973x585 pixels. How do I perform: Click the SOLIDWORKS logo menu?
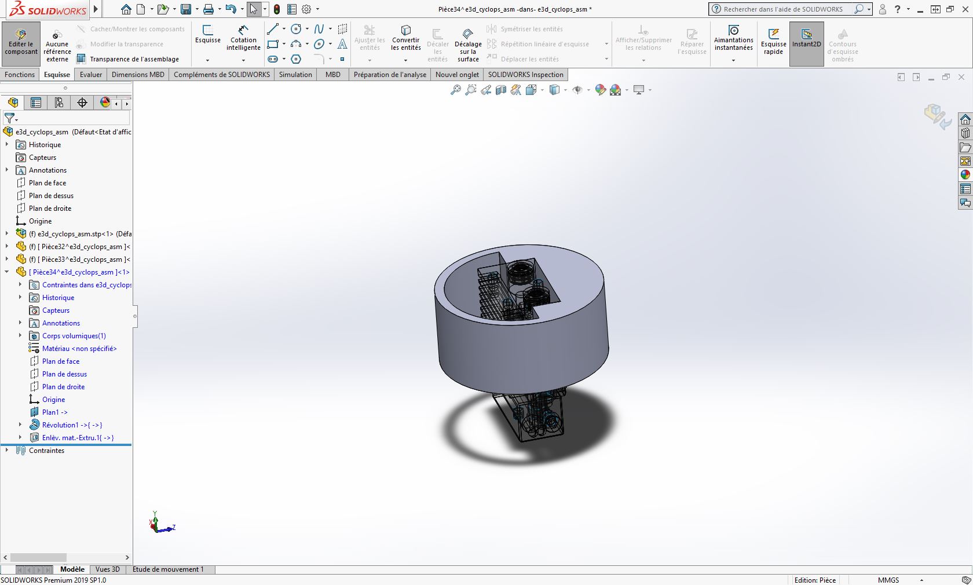[49, 9]
